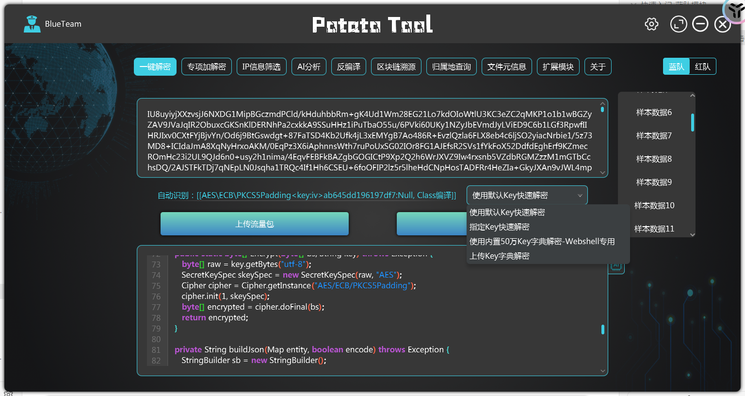This screenshot has height=396, width=745.
Task: Click code line 81 buildJson declaration
Action: [x=312, y=349]
